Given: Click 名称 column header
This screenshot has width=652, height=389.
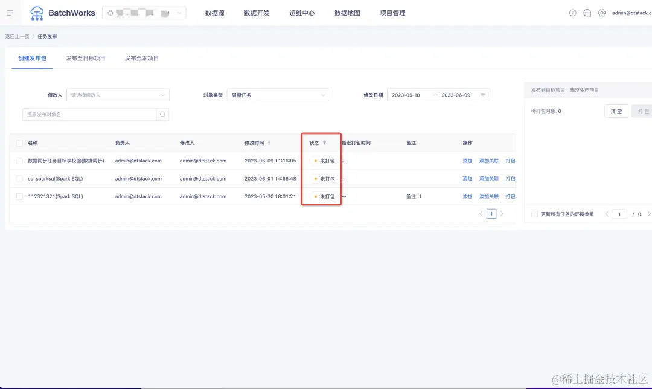Looking at the screenshot, I should point(33,143).
